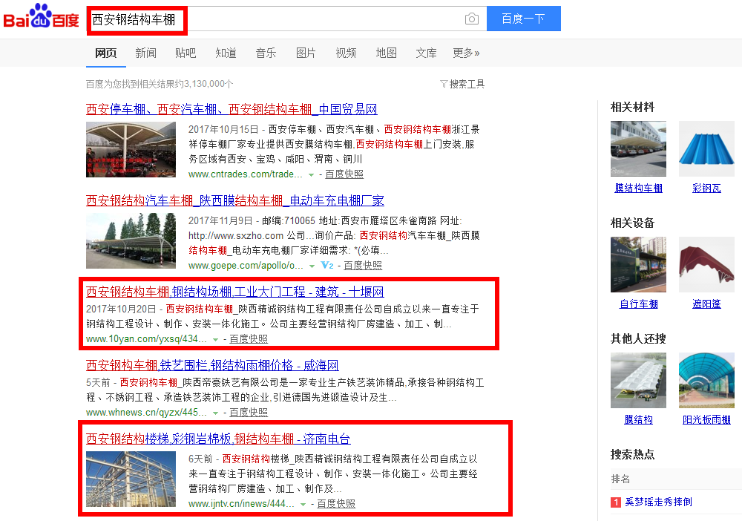Click 阳光板雨棚 tunnel image
Viewport: 742px width, 521px height.
point(706,381)
